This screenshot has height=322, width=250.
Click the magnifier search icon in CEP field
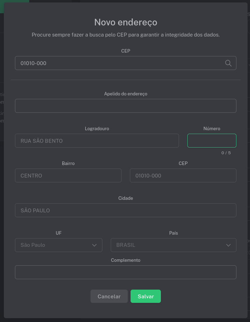click(228, 63)
